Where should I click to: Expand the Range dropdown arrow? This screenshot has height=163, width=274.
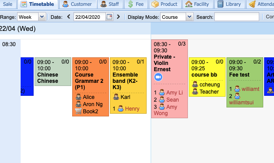click(42, 17)
